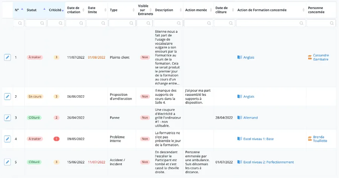Sort by the N° column header

(17, 10)
